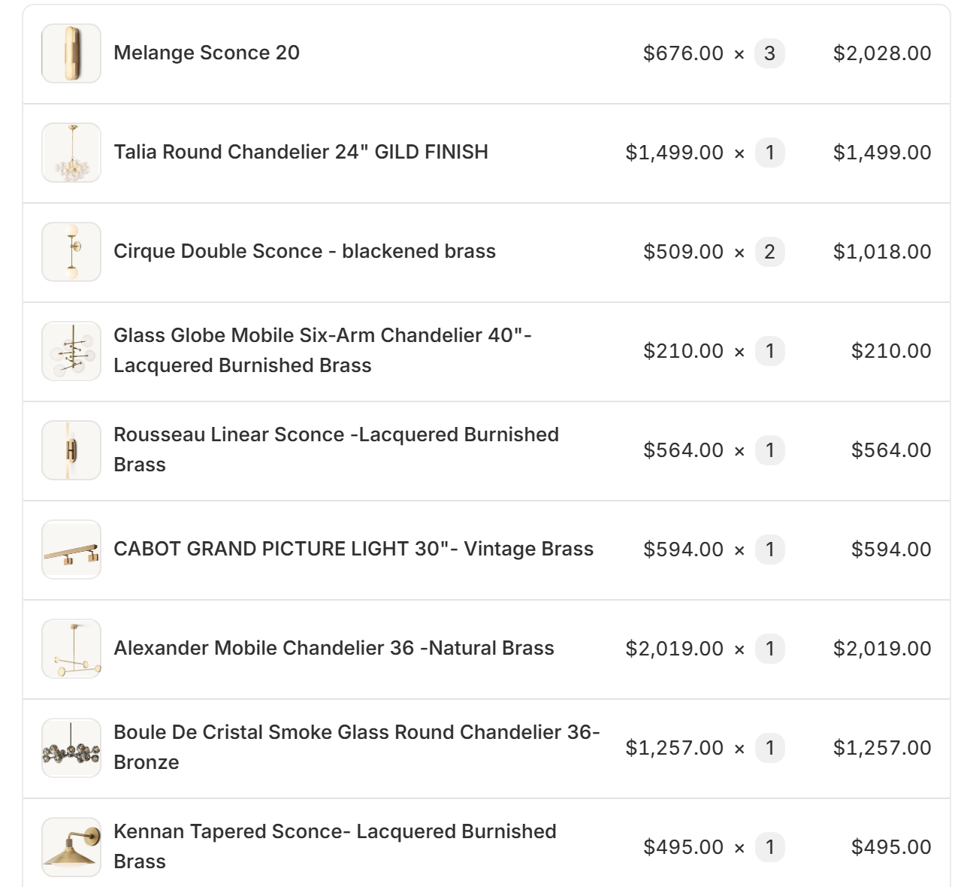970x887 pixels.
Task: Select the Kennan Tapered Sconce thumbnail
Action: (x=71, y=847)
